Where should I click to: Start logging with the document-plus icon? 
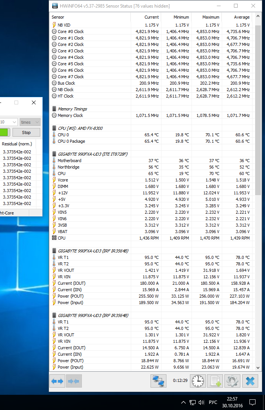(215, 381)
